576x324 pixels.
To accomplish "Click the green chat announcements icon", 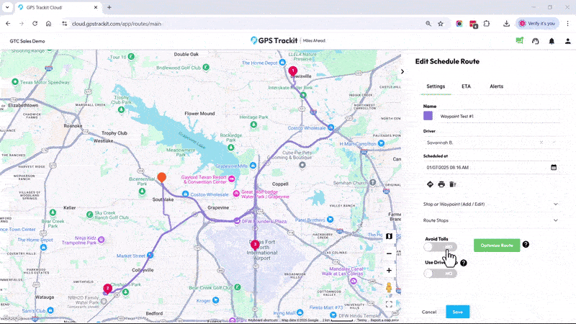I will (x=519, y=41).
